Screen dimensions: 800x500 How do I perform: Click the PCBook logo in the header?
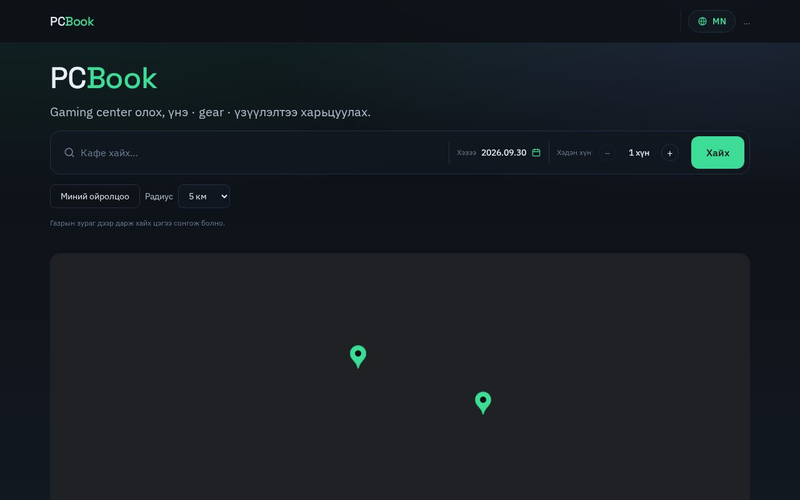click(72, 21)
